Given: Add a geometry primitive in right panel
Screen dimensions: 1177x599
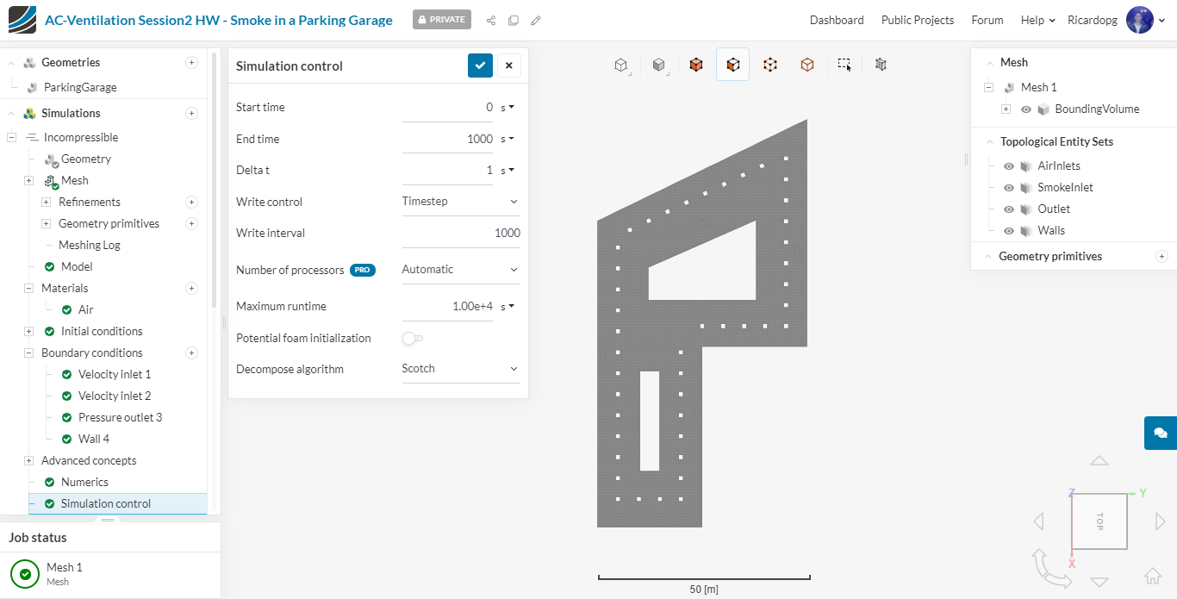Looking at the screenshot, I should 1161,256.
